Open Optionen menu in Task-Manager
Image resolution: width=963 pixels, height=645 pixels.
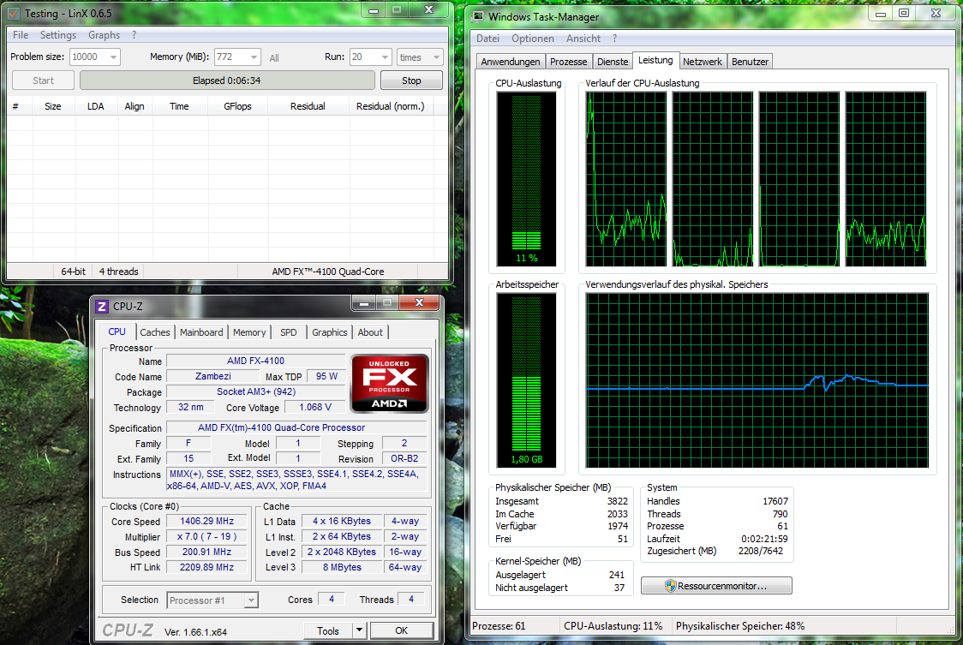tap(532, 38)
